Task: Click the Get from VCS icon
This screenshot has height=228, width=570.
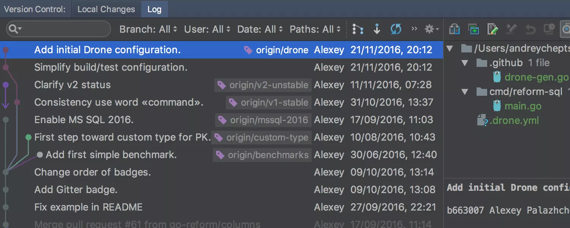Action: (x=473, y=29)
